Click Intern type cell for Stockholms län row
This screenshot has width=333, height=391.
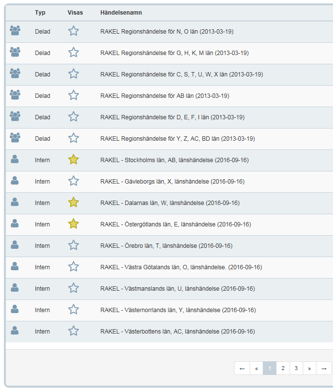(42, 160)
